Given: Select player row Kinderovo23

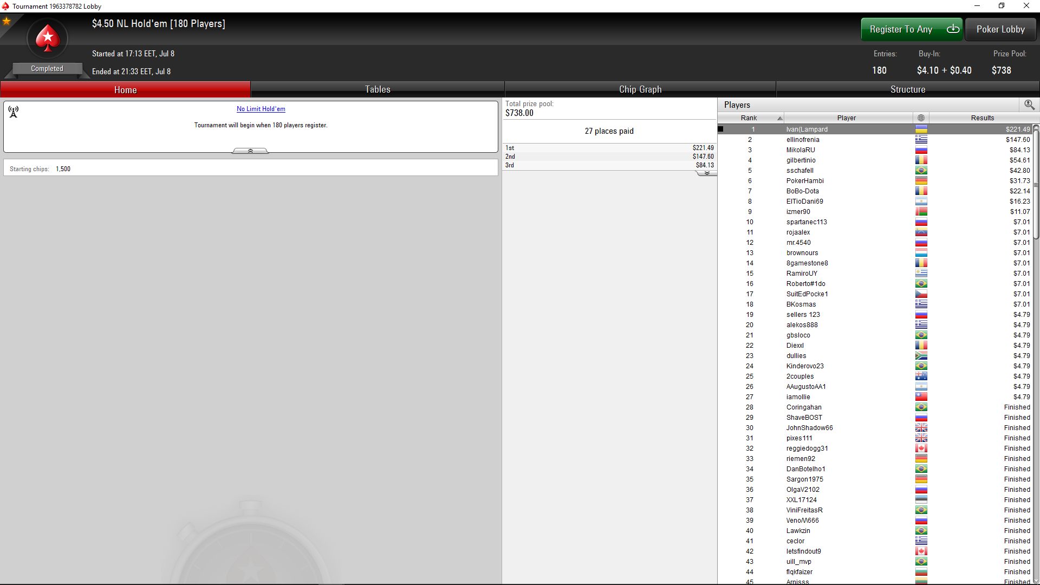Looking at the screenshot, I should tap(875, 366).
